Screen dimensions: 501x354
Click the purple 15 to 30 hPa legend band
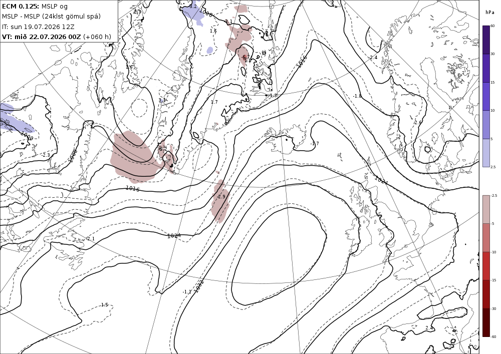486,68
